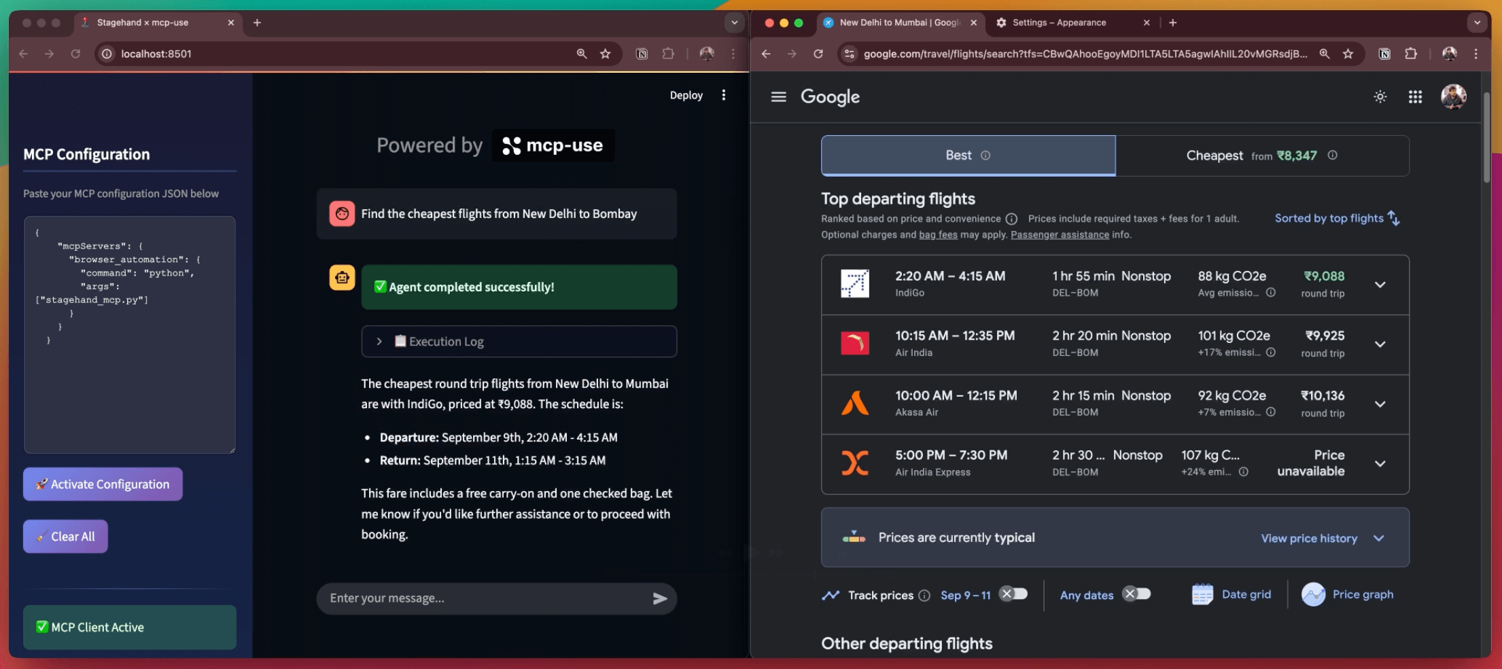1502x669 pixels.
Task: Toggle Track prices for Any dates
Action: pos(1136,594)
